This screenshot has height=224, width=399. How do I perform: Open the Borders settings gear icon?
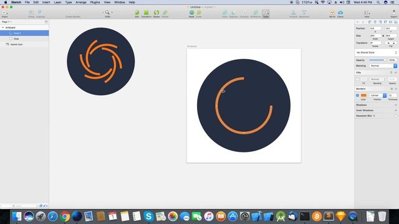[392, 89]
